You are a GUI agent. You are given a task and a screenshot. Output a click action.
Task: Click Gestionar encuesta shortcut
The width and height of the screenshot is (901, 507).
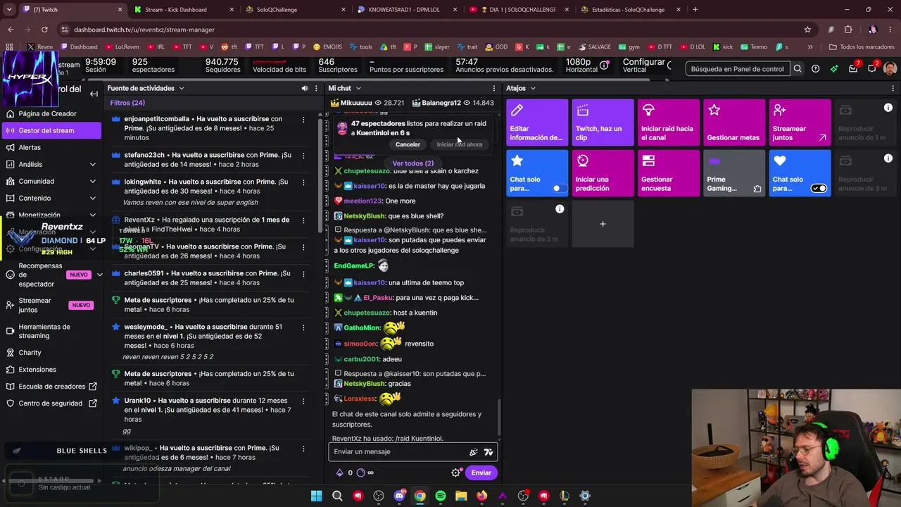(668, 173)
